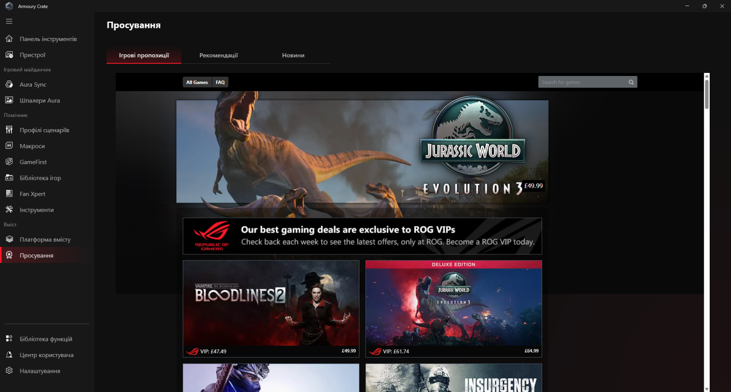The height and width of the screenshot is (392, 731).
Task: Open Aura Sync icon in sidebar
Action: (x=9, y=85)
